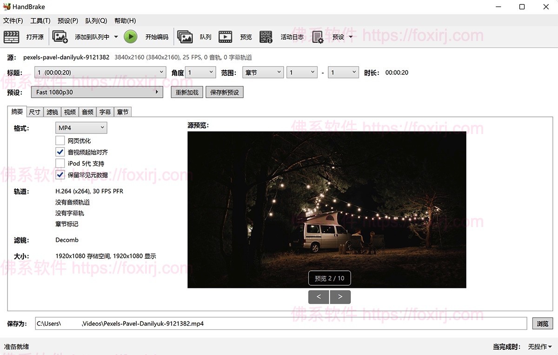This screenshot has height=355, width=558.
Task: Enable iPod 5代 支持
Action: point(60,163)
